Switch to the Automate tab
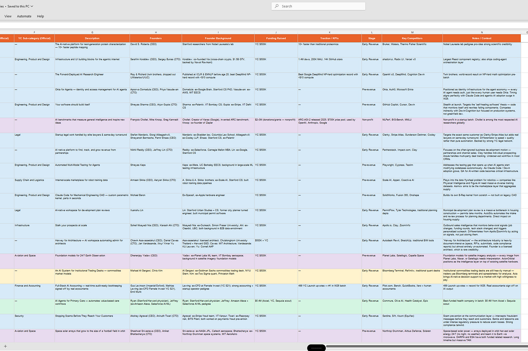Viewport: 528px width, 351px height. [x=24, y=16]
